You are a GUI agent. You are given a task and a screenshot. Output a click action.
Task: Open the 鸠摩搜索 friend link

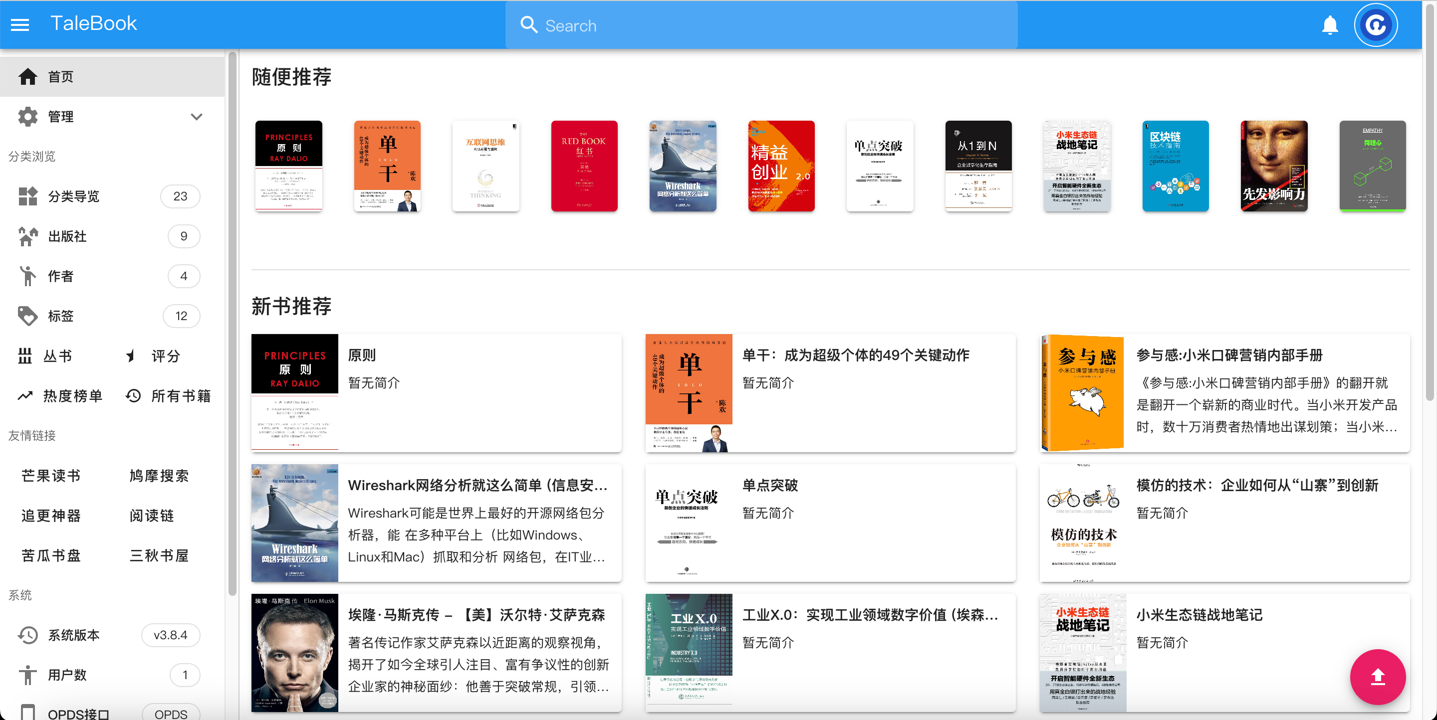click(159, 476)
